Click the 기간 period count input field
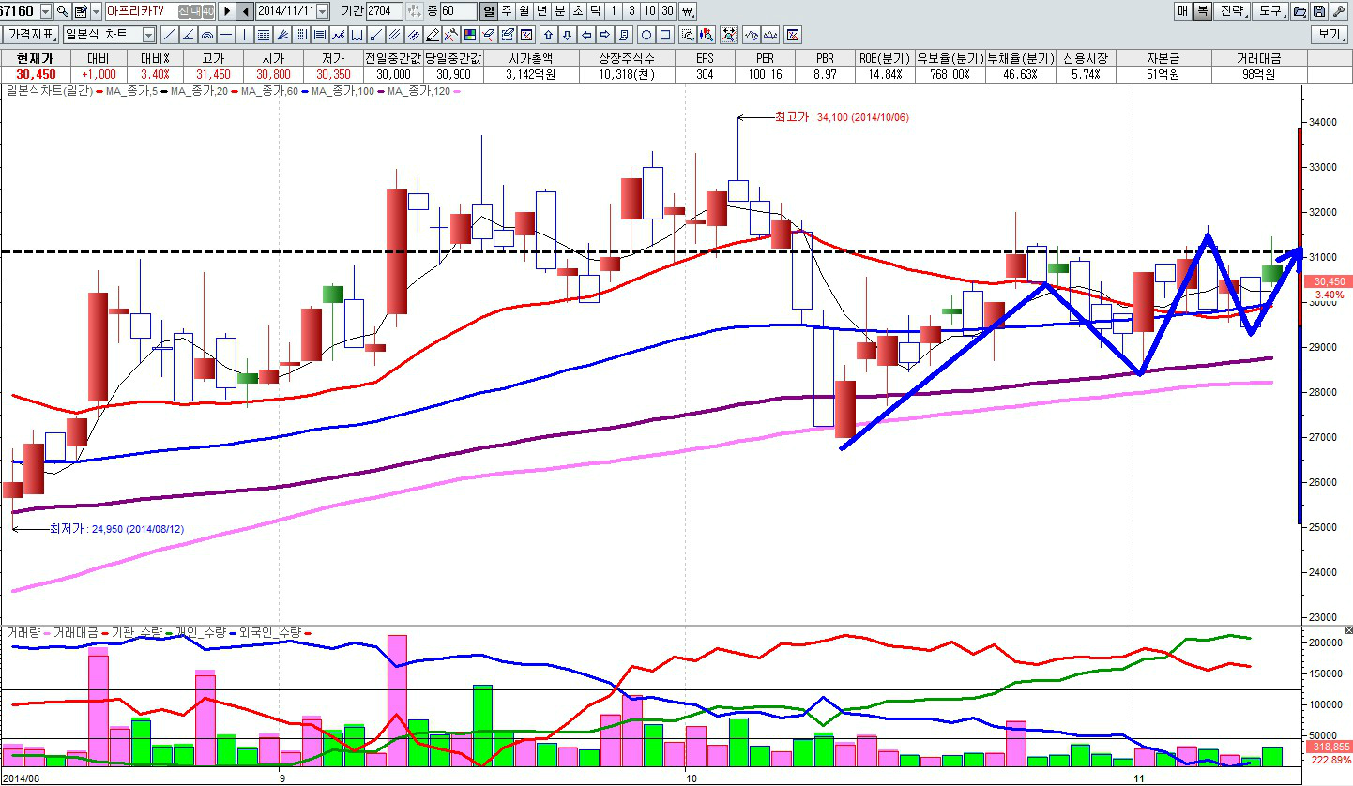This screenshot has height=786, width=1353. point(384,11)
